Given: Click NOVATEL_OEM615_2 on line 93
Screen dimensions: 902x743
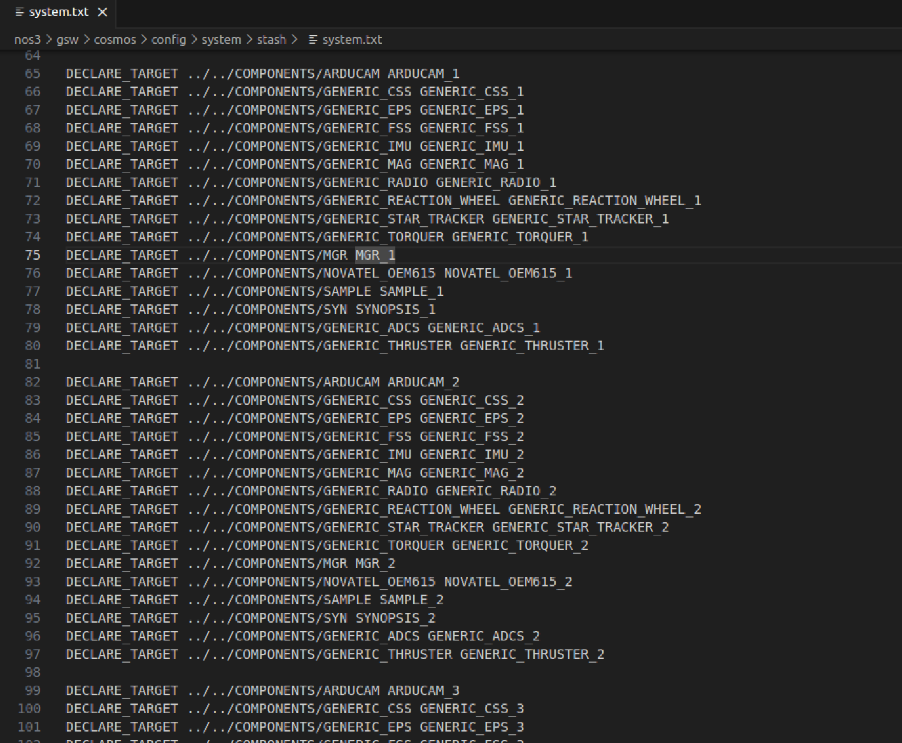Looking at the screenshot, I should [x=508, y=582].
